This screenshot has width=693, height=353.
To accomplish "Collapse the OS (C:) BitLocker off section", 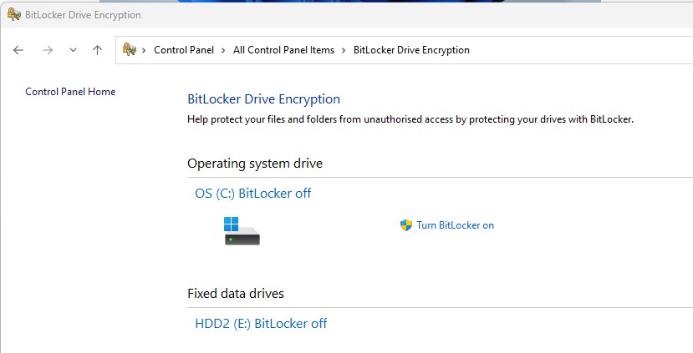I will 252,194.
